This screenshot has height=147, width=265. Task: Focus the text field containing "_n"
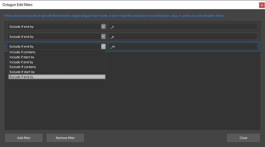coord(183,27)
